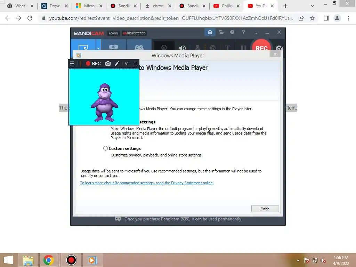Close Windows Media Player setup dialog
The image size is (356, 267).
pyautogui.click(x=275, y=54)
